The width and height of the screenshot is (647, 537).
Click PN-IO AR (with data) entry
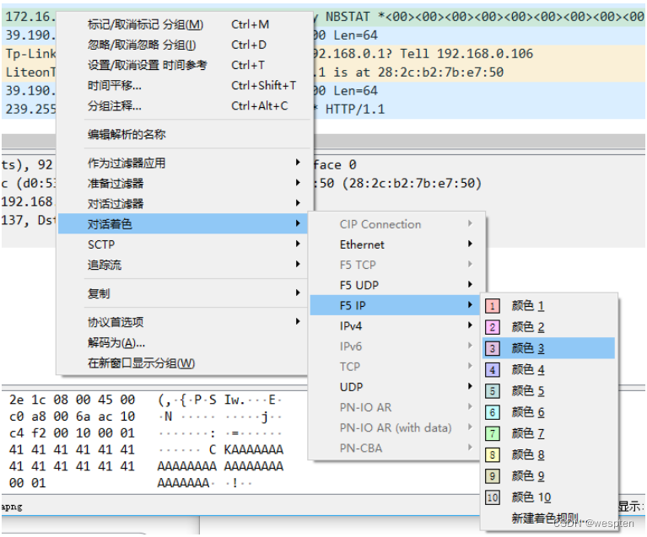pos(396,427)
